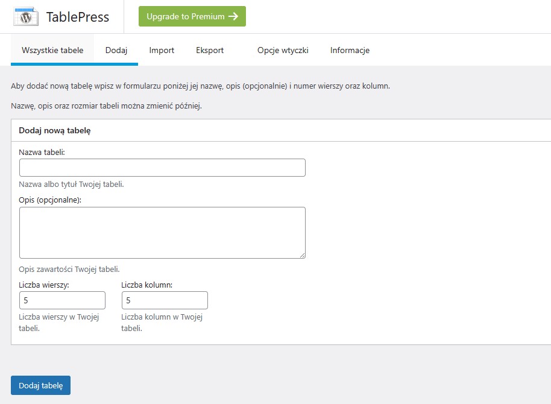
Task: Switch to the Wszystkie tabele tab
Action: [52, 50]
